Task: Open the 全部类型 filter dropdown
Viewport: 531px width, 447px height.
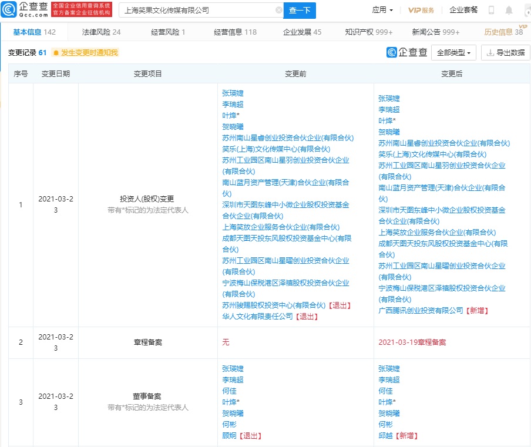Action: [453, 52]
